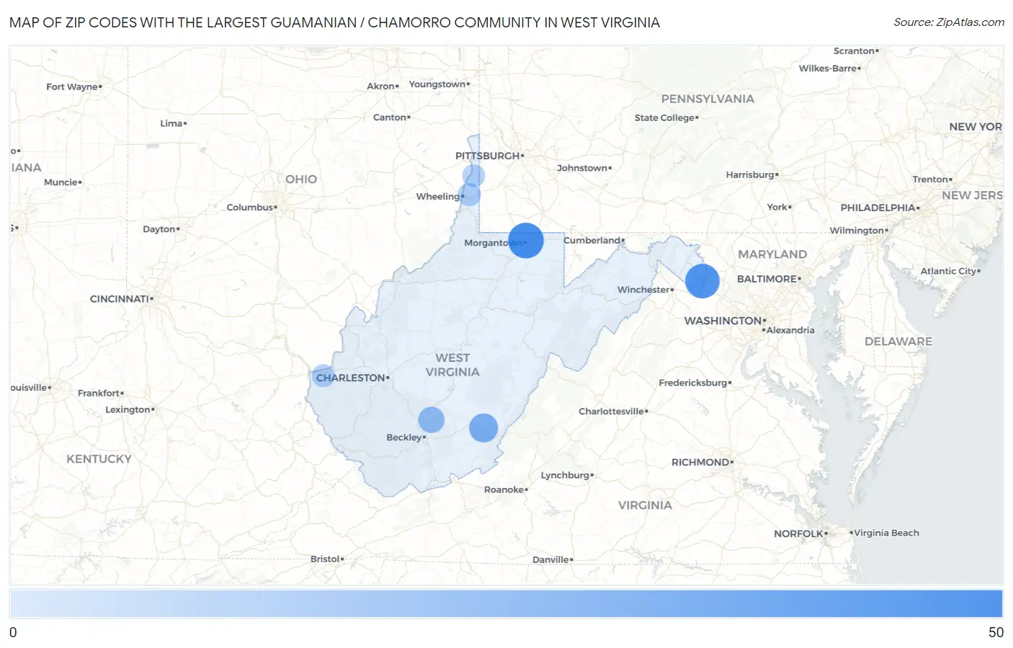
Task: Click the WEST VIRGINIA state label
Action: pyautogui.click(x=452, y=365)
